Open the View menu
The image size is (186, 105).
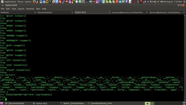point(14,9)
